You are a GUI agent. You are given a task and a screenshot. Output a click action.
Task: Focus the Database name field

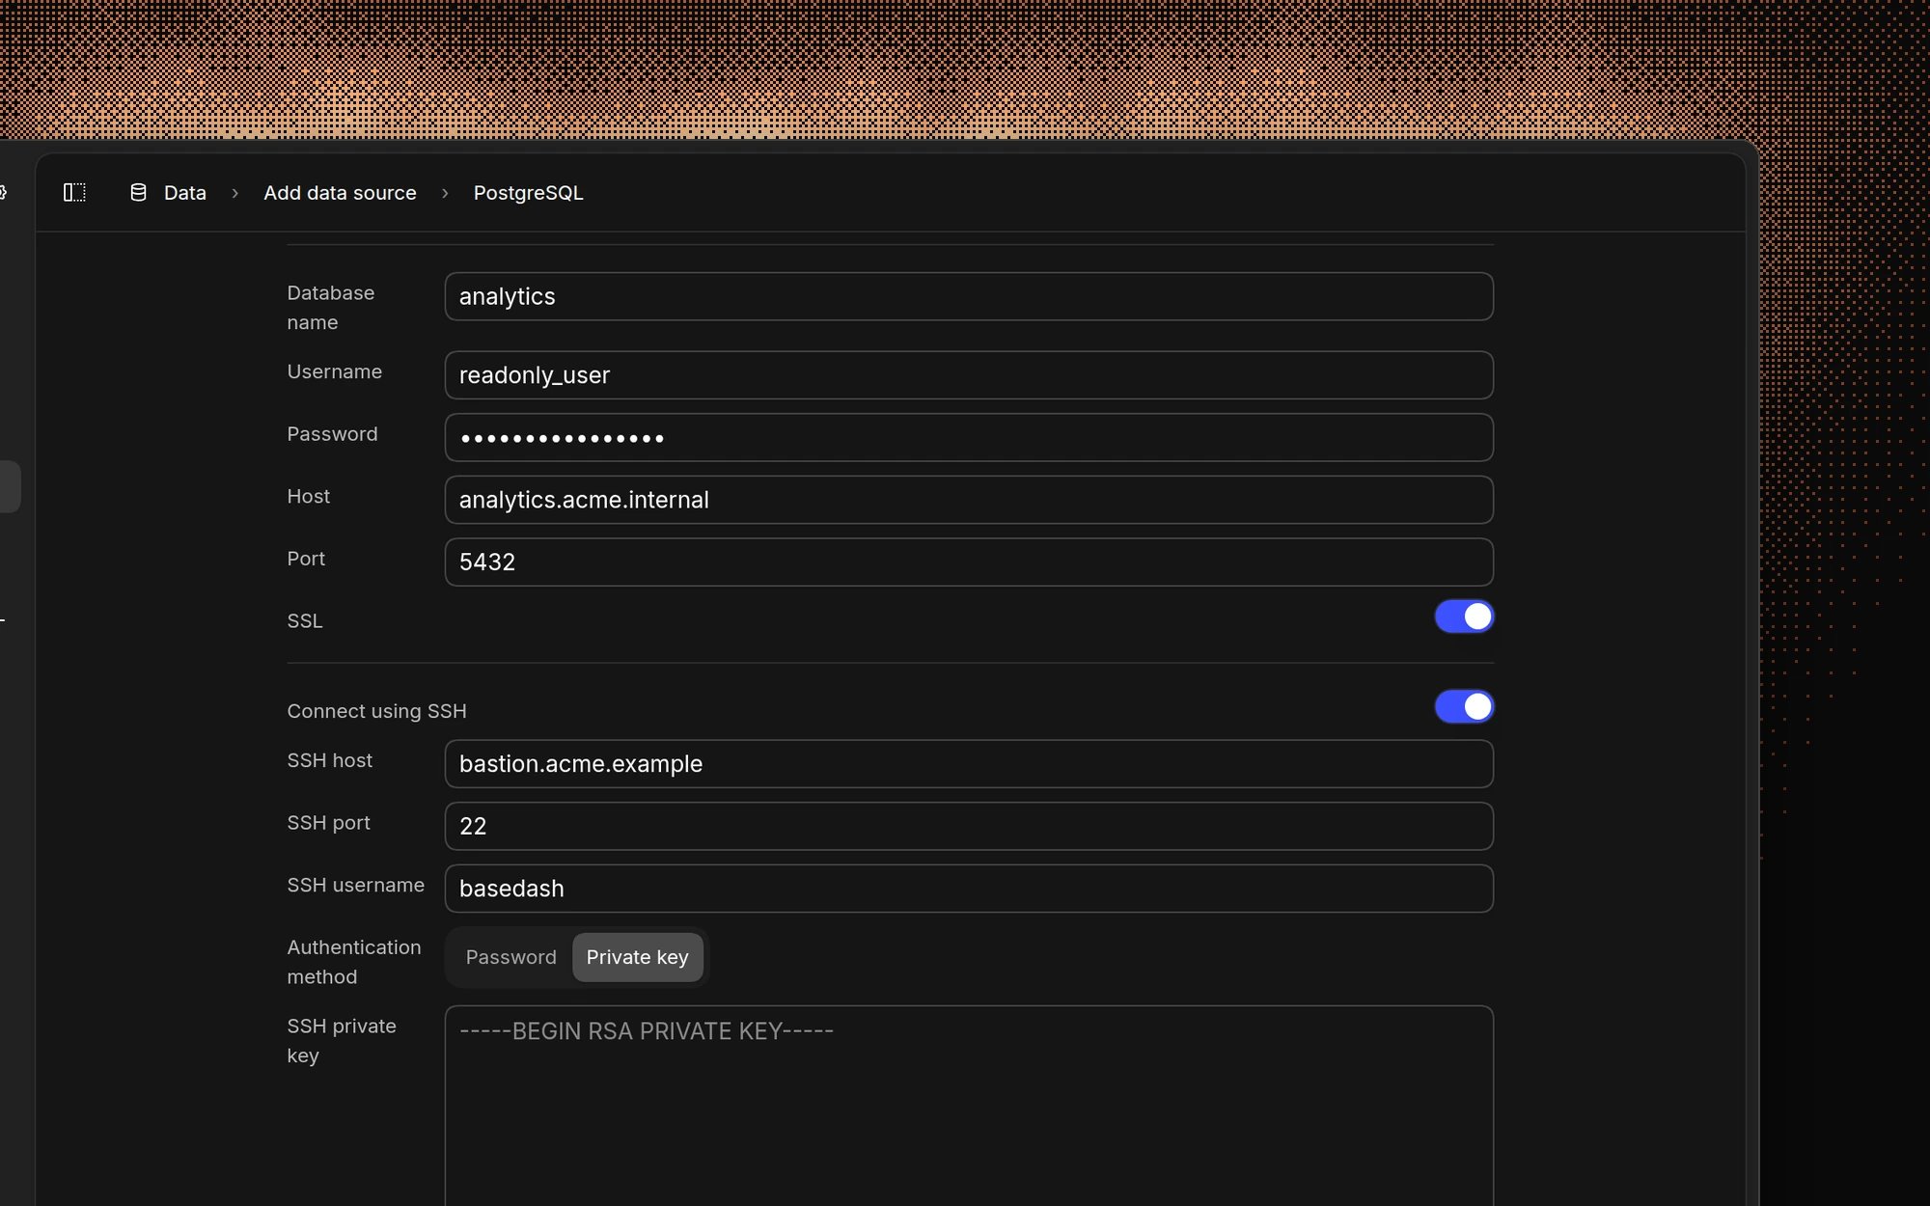[969, 296]
